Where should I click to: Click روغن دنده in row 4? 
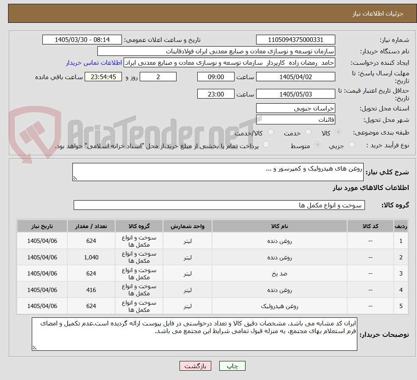[x=279, y=290]
